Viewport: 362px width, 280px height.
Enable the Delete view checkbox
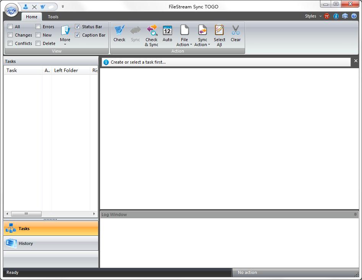click(38, 43)
